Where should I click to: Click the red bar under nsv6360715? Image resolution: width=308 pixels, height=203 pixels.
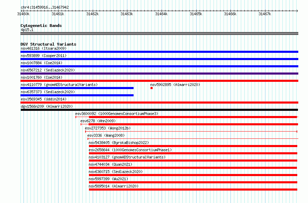coord(193,175)
